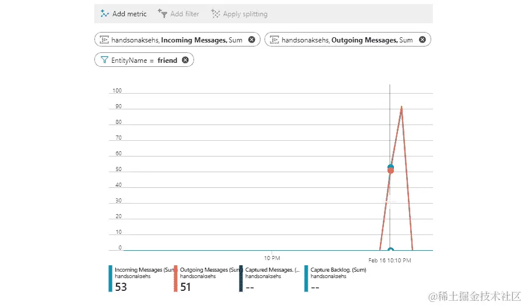The image size is (525, 306).
Task: Remove the EntityName friend filter
Action: point(185,60)
